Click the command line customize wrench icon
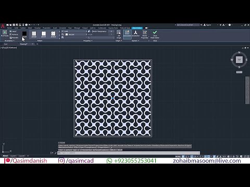 pyautogui.click(x=56, y=153)
